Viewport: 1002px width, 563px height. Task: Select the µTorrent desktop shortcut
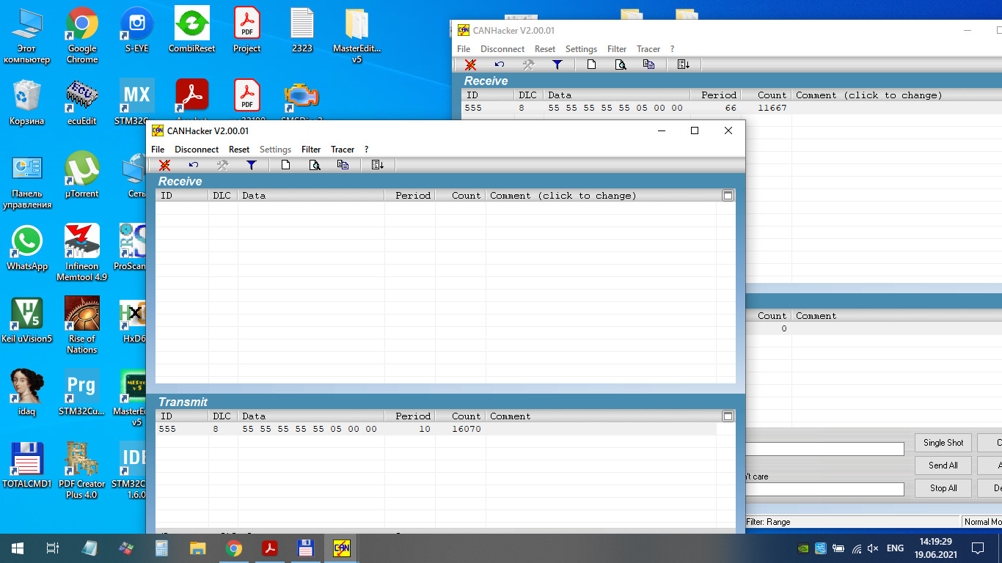82,175
